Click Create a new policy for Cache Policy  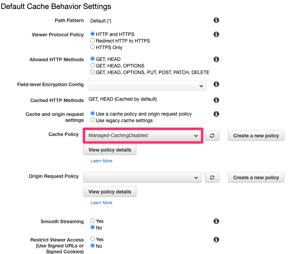256,136
